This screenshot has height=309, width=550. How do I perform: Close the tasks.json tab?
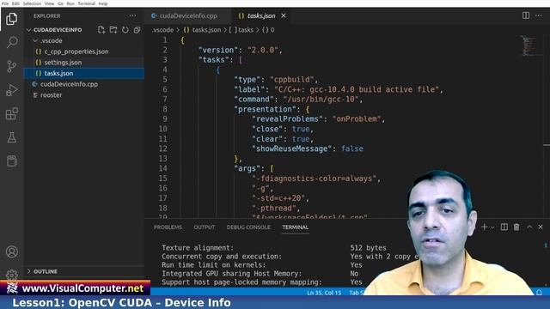pyautogui.click(x=284, y=15)
